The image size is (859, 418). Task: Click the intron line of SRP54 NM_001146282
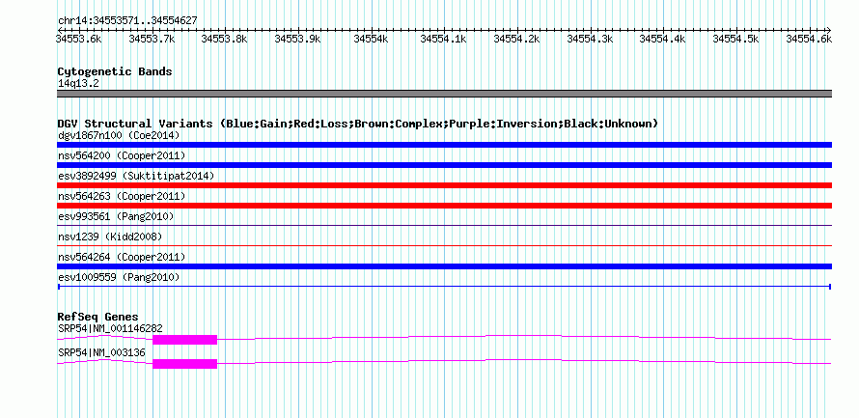[523, 336]
